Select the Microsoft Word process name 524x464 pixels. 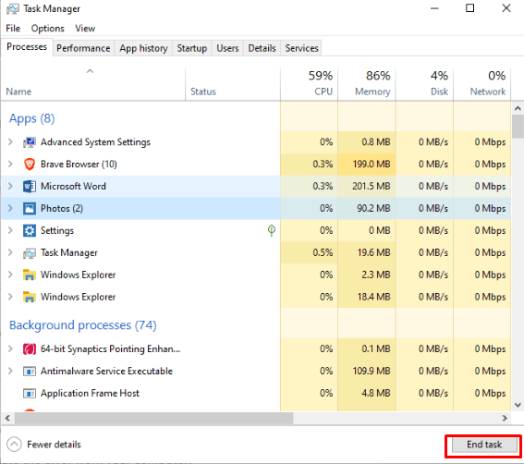73,186
